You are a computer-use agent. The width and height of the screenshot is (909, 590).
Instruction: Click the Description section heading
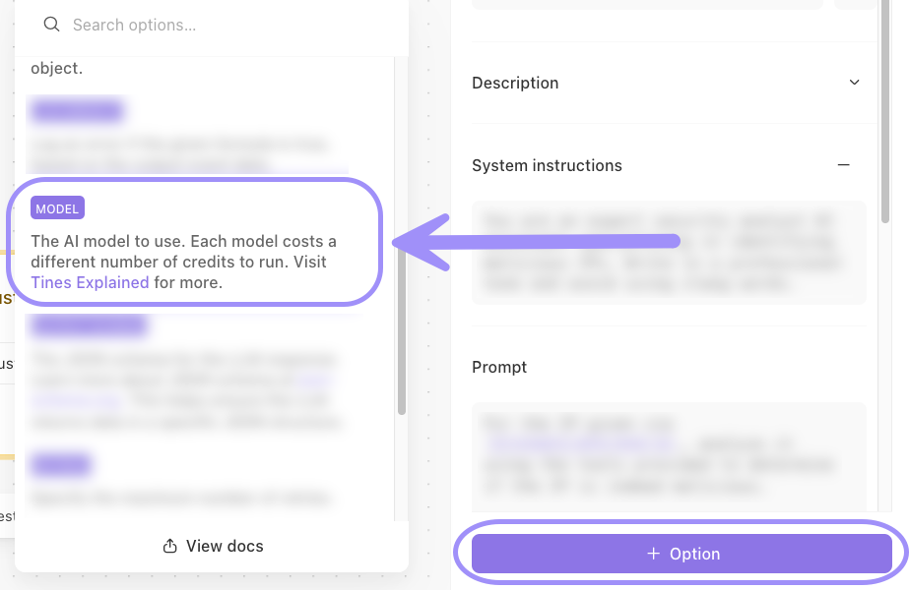point(515,83)
